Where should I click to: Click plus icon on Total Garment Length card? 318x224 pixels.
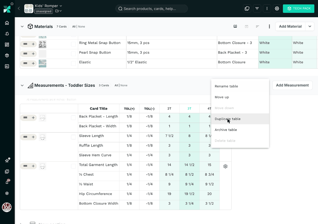click(33, 166)
